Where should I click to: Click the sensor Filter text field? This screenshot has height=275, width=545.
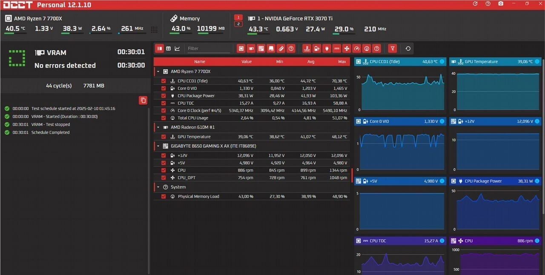(x=208, y=49)
